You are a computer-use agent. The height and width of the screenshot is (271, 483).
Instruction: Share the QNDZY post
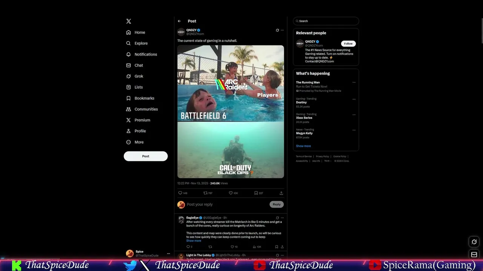pos(281,193)
